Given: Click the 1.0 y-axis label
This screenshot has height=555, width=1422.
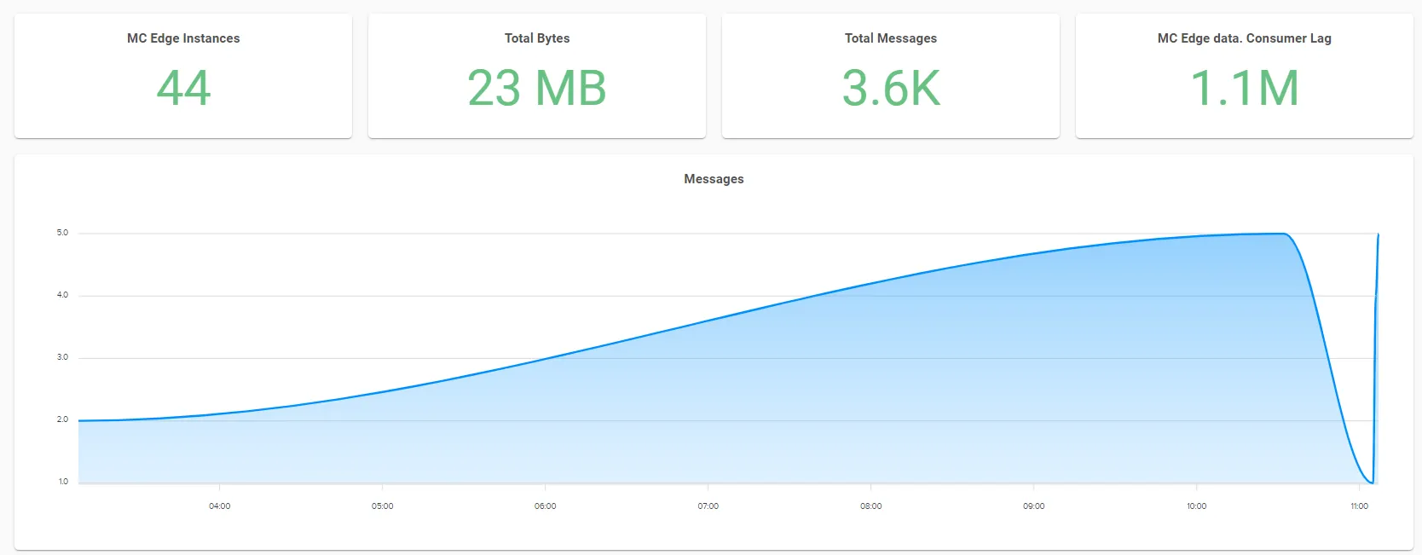Looking at the screenshot, I should pyautogui.click(x=62, y=482).
